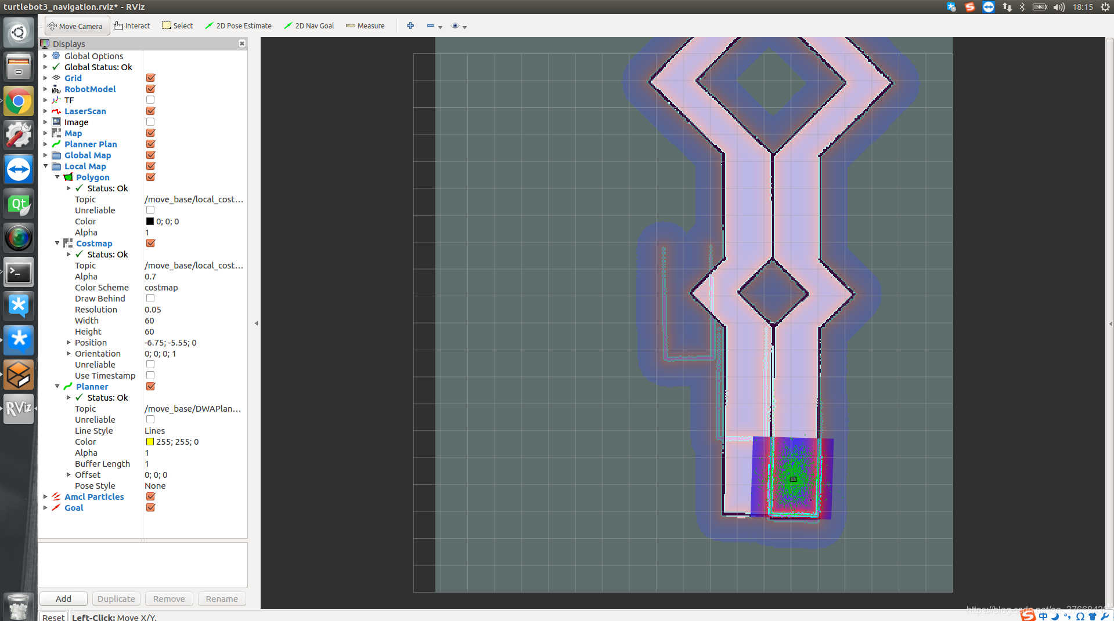Open Qt Creator from the dock
1114x621 pixels.
click(19, 204)
